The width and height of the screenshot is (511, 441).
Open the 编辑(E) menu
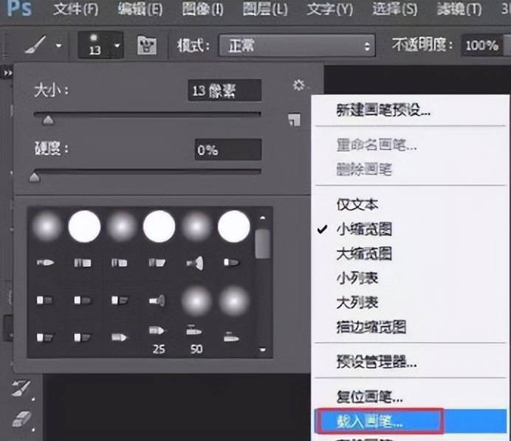[x=140, y=9]
